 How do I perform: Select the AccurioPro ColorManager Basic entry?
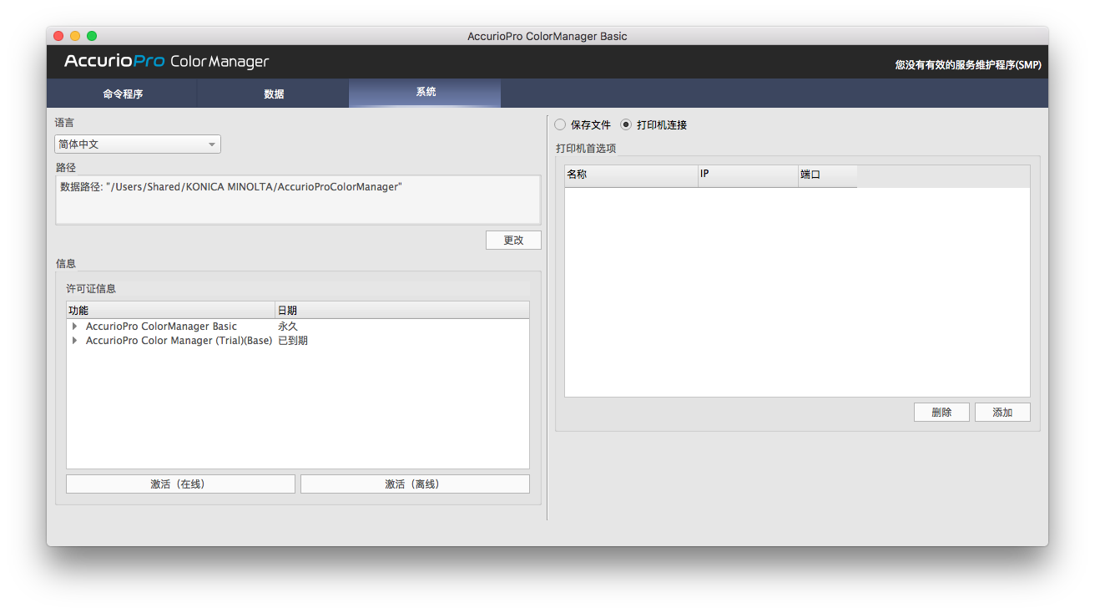point(161,327)
